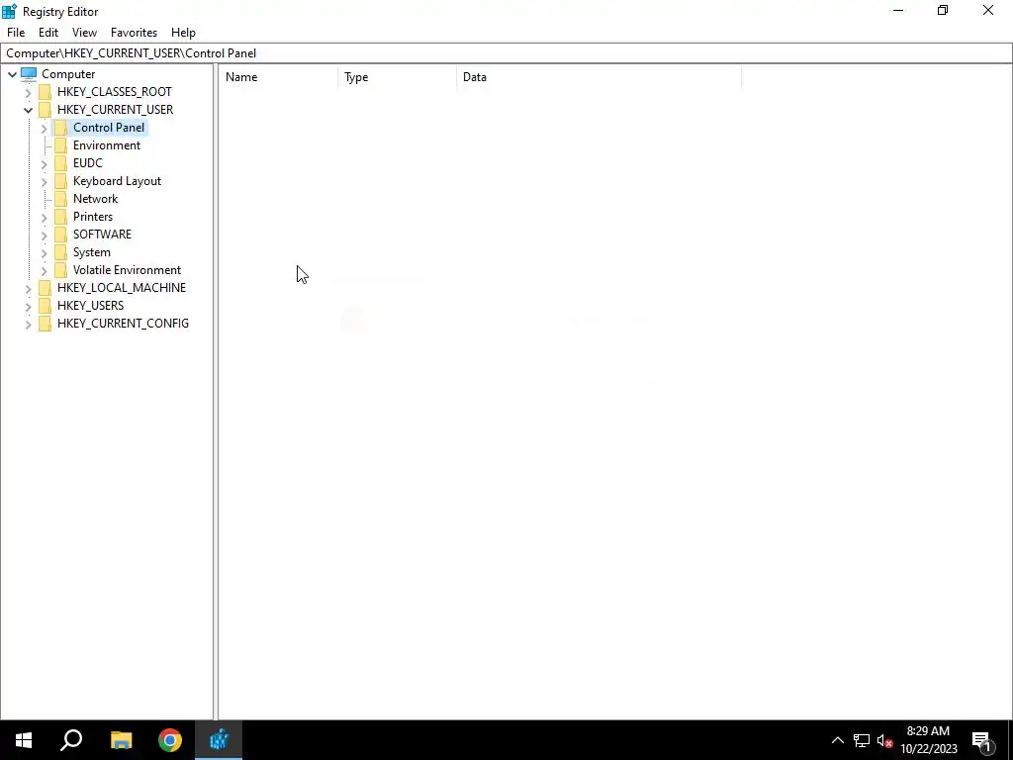Expand the SOFTWARE key
The width and height of the screenshot is (1013, 760).
click(x=44, y=235)
